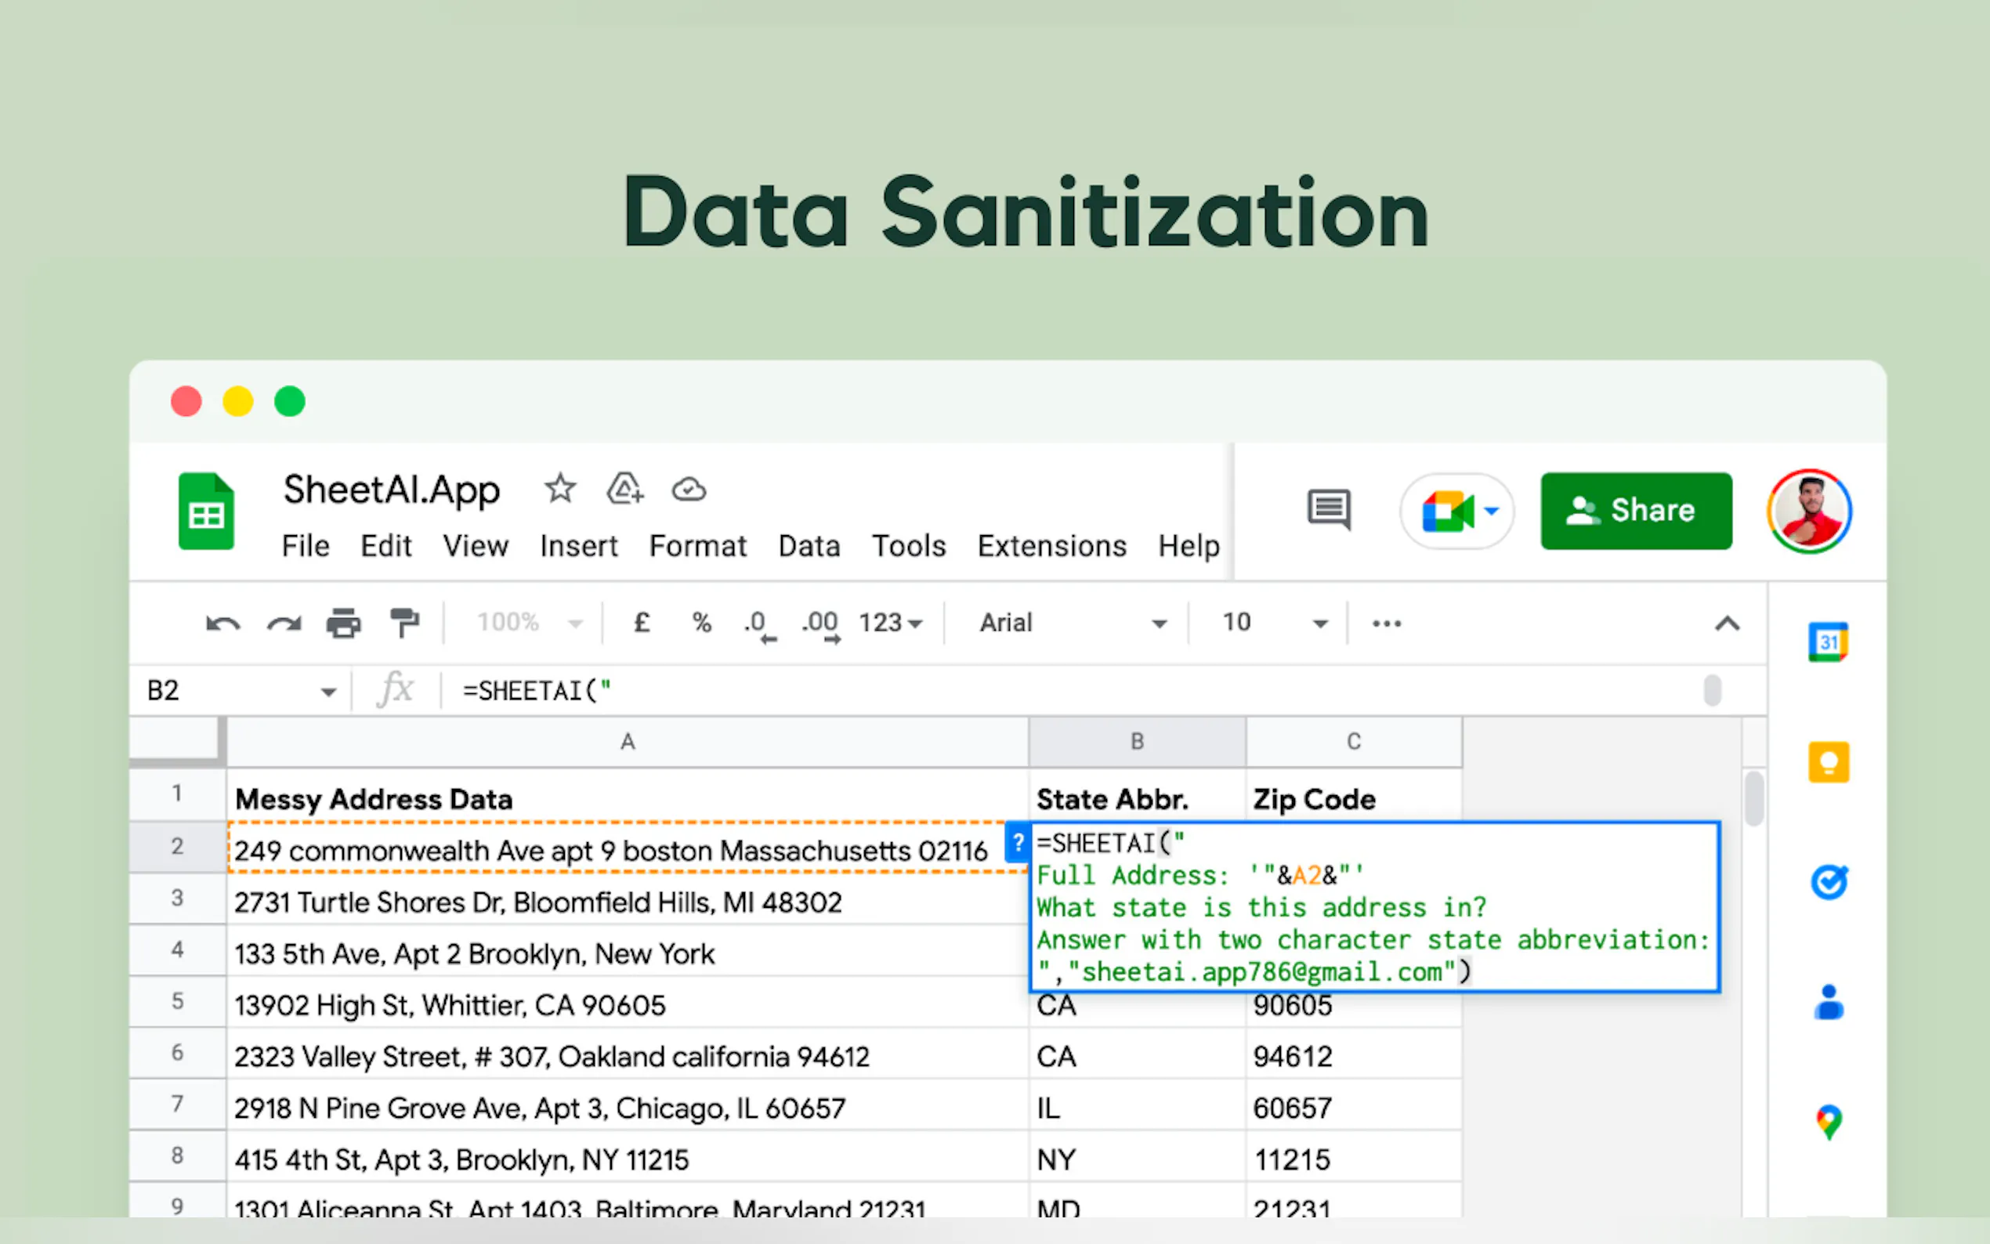Open Google Keep side panel icon
1990x1244 pixels.
coord(1828,762)
